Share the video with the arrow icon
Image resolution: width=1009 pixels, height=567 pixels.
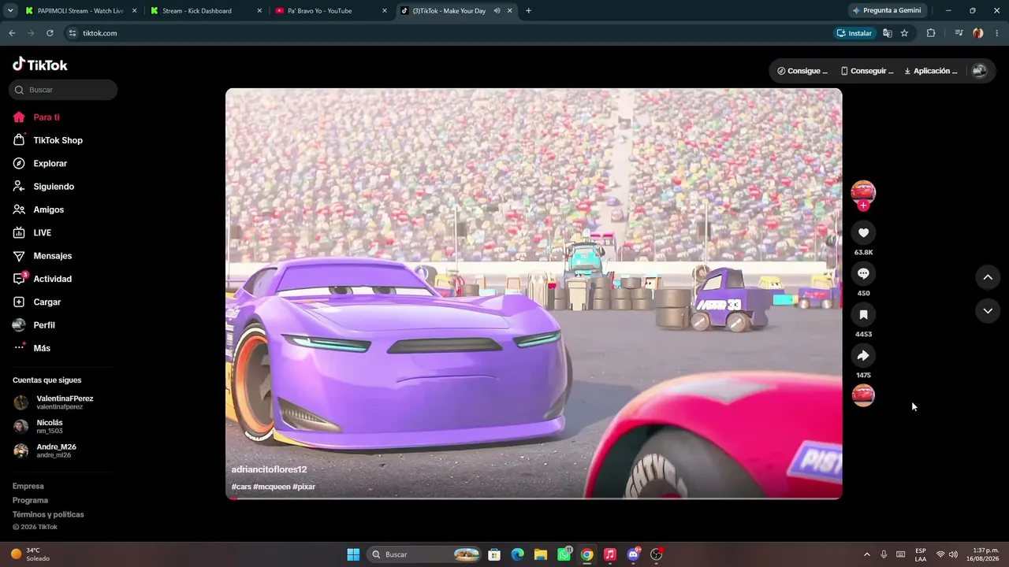click(863, 356)
